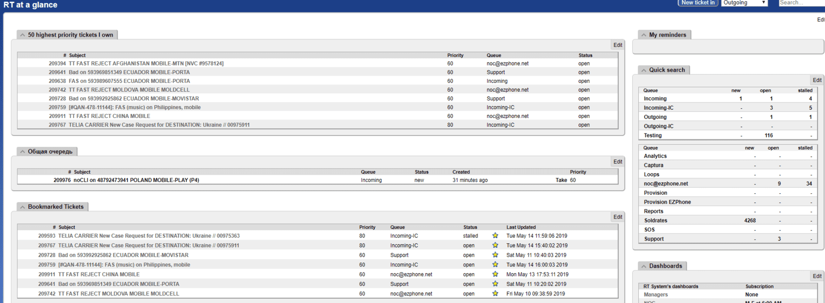Open the Testing queue link
Image resolution: width=825 pixels, height=303 pixels.
652,136
